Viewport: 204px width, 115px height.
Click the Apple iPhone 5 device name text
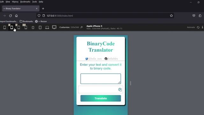coord(94,26)
